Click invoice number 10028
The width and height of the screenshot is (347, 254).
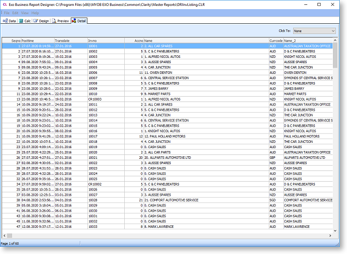pos(93,200)
